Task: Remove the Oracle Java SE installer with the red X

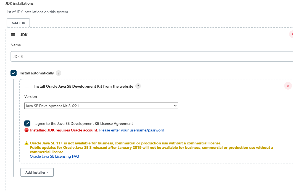Action: (x=288, y=86)
